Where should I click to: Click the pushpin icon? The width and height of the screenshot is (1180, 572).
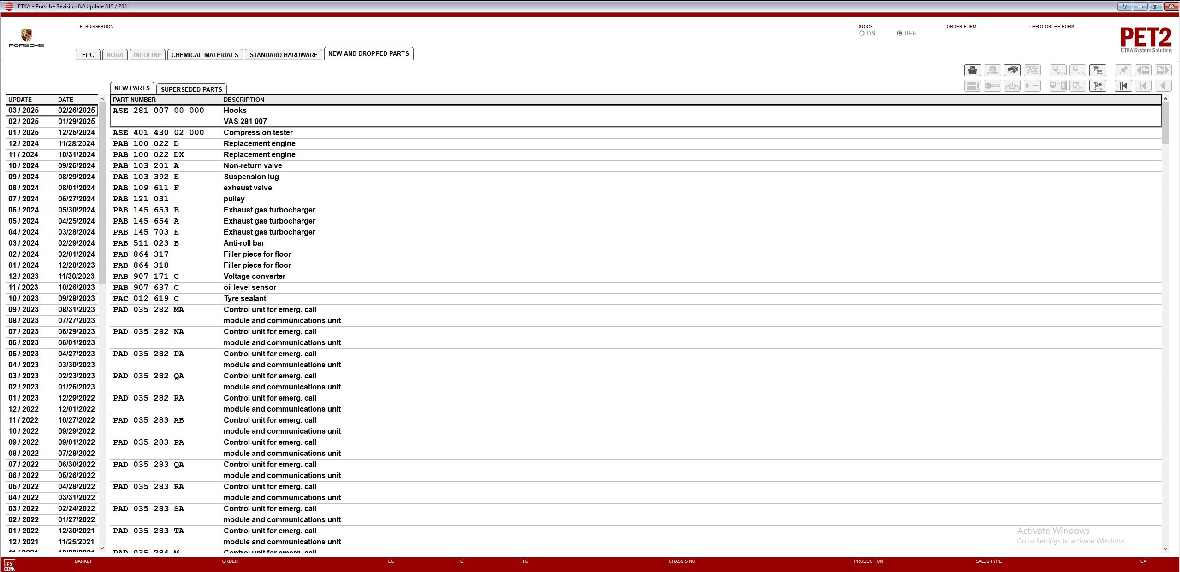click(1124, 70)
